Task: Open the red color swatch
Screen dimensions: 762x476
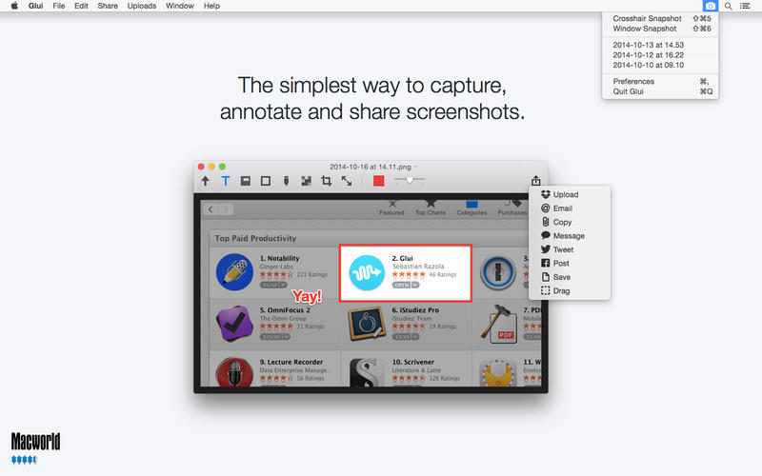Action: (379, 181)
